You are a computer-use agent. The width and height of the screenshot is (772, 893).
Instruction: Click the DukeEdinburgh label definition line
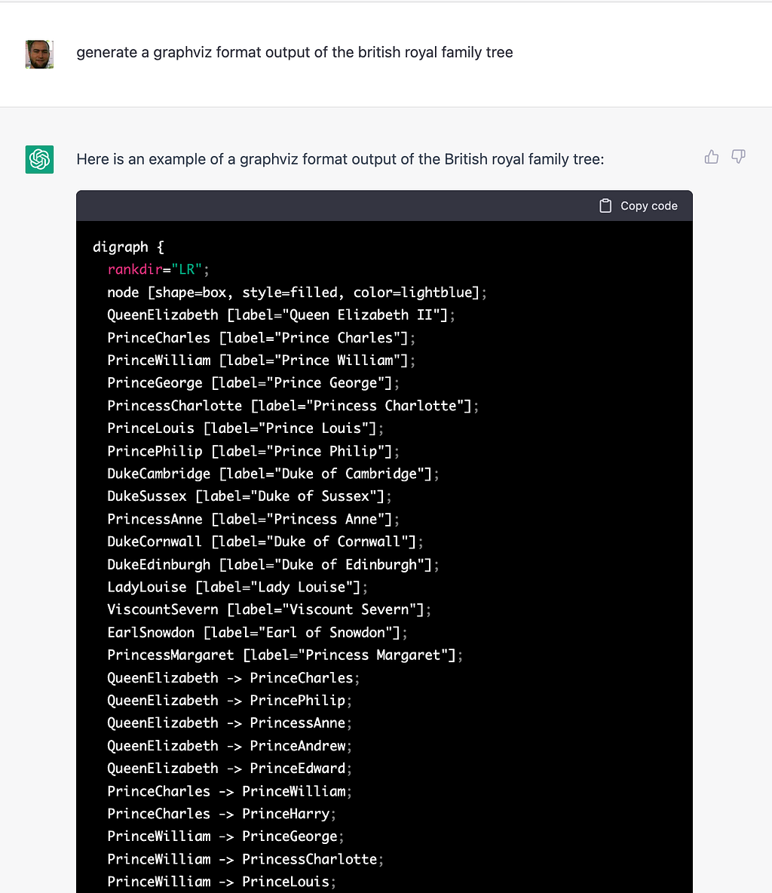(273, 564)
